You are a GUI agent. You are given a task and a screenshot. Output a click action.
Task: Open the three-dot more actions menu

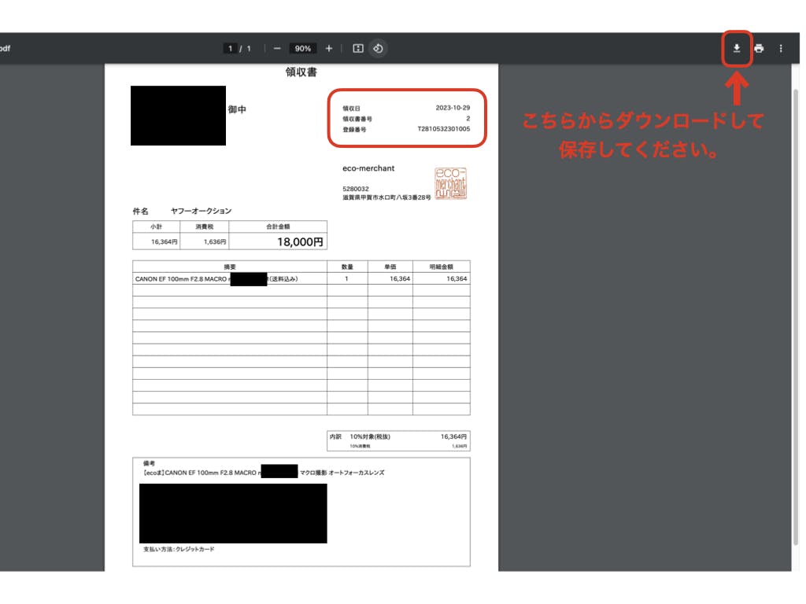coord(781,48)
